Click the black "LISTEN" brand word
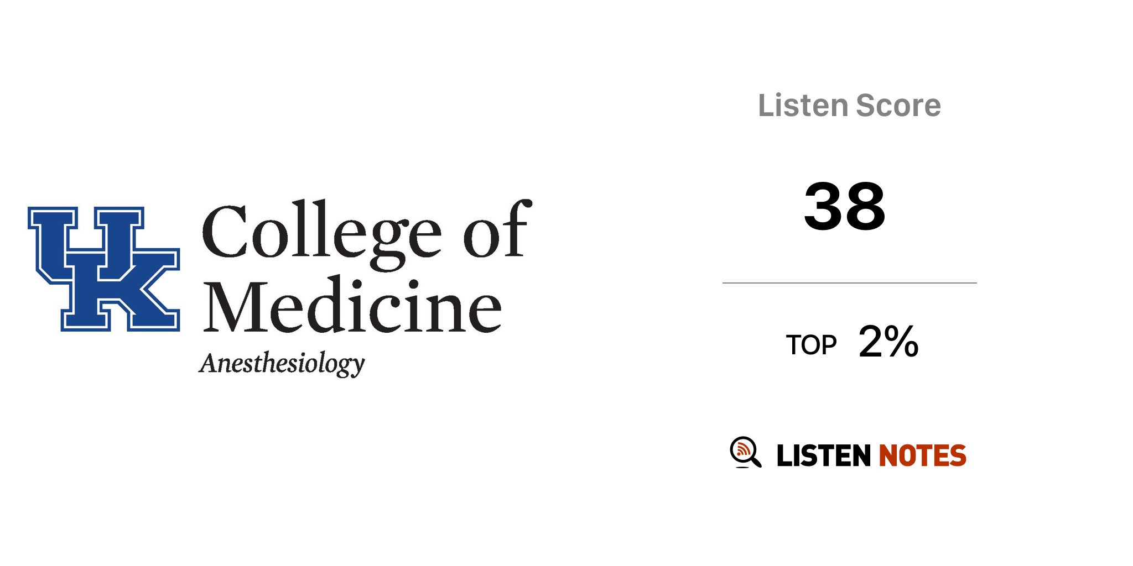Screen dimensions: 1133x566 coord(824,456)
